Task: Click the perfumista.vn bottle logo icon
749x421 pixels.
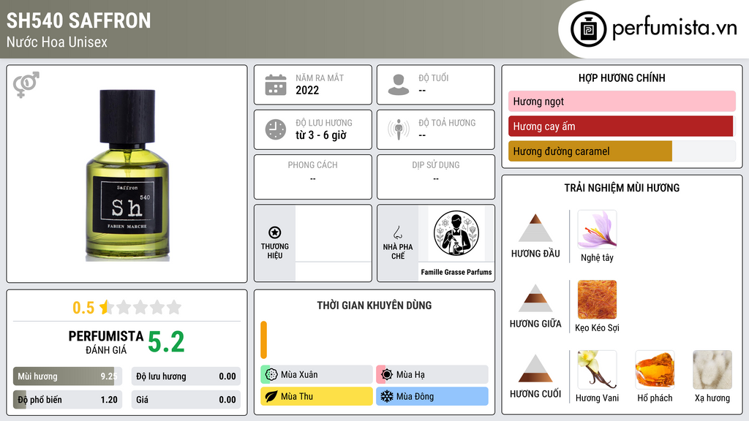Action: tap(589, 29)
